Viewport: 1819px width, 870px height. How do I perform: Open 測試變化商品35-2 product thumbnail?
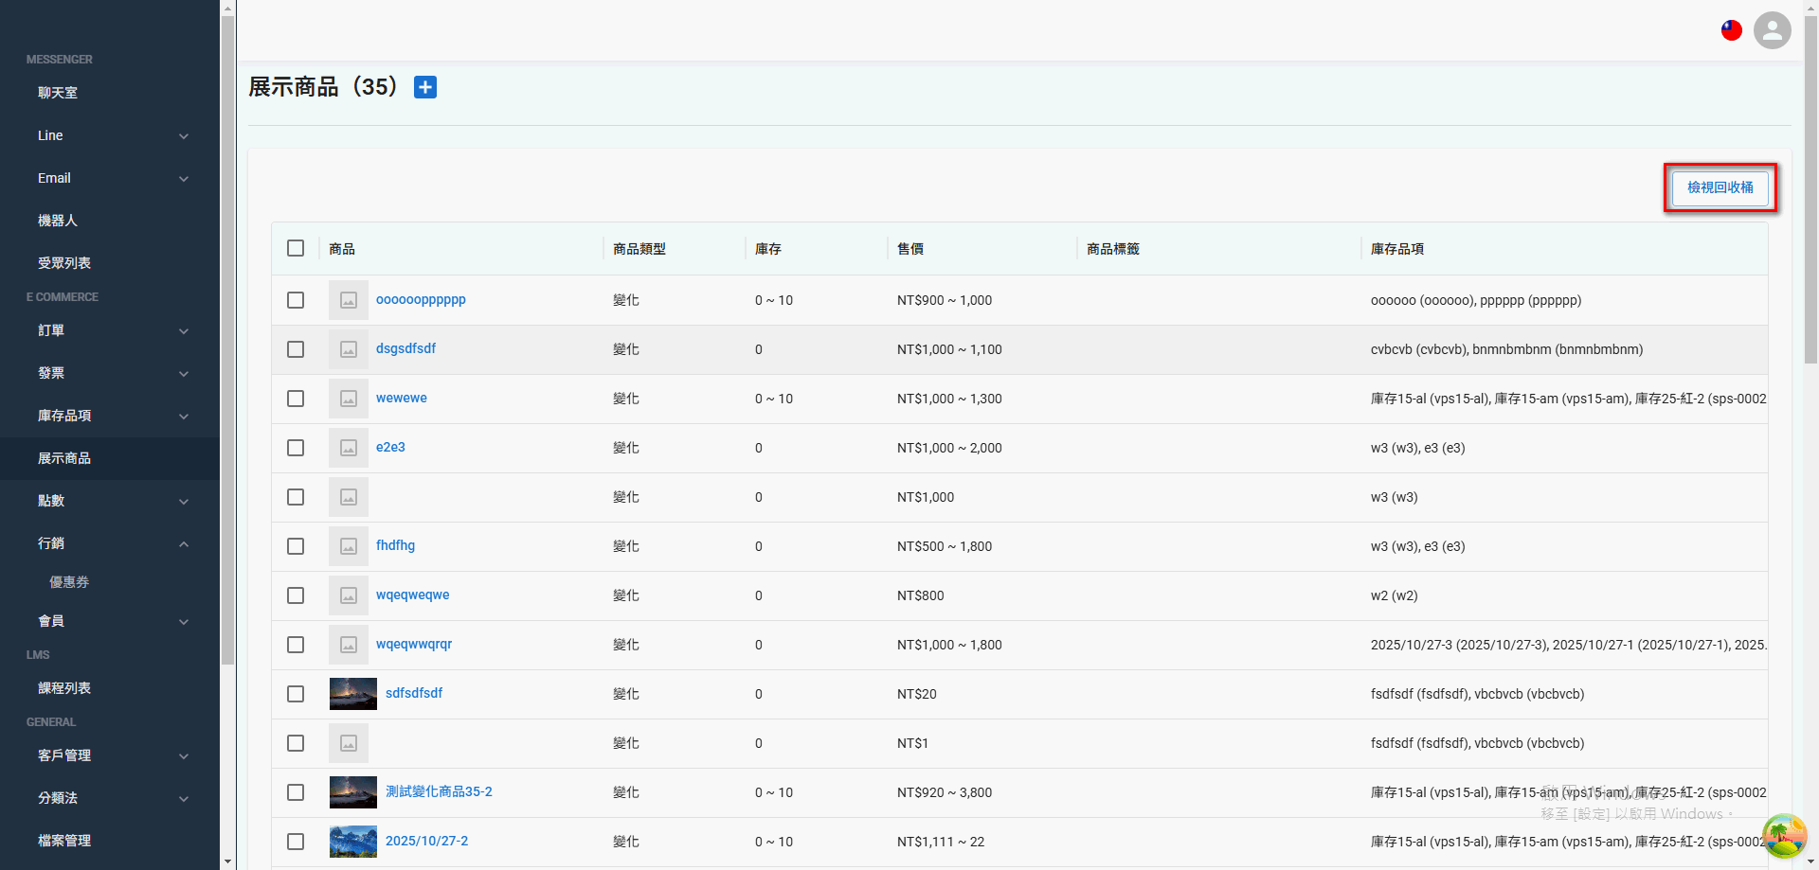[353, 792]
